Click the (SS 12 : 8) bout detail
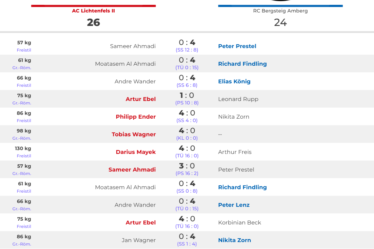374x249 pixels. (187, 50)
